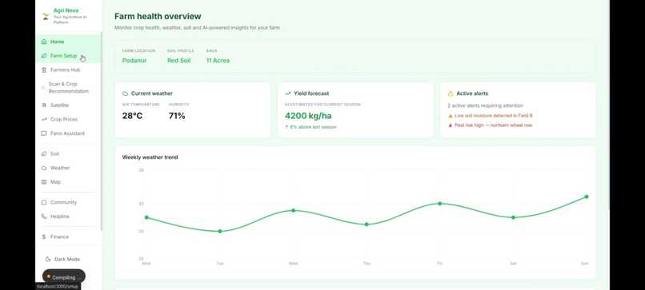The height and width of the screenshot is (290, 645).
Task: Click the Tuesday data point on chart
Action: point(220,231)
